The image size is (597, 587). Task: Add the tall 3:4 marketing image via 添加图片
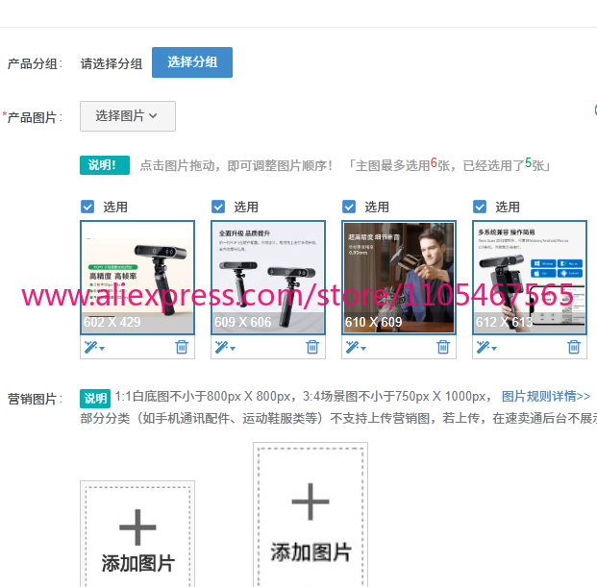[311, 514]
